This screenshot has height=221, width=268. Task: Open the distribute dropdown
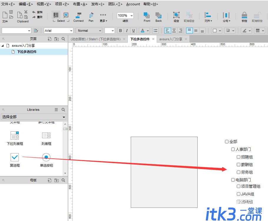pos(226,17)
